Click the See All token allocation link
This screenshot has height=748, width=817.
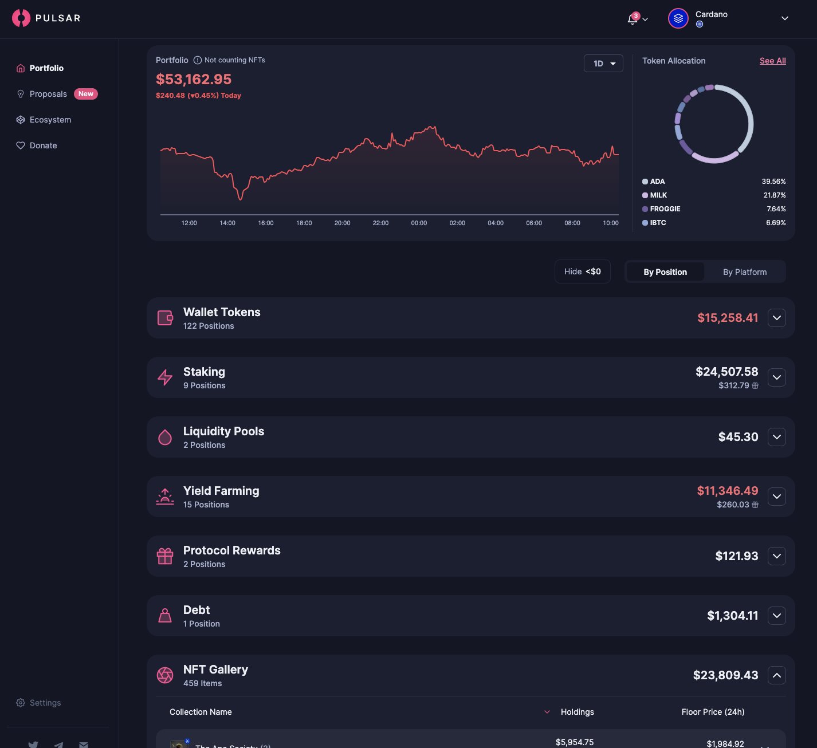tap(772, 61)
